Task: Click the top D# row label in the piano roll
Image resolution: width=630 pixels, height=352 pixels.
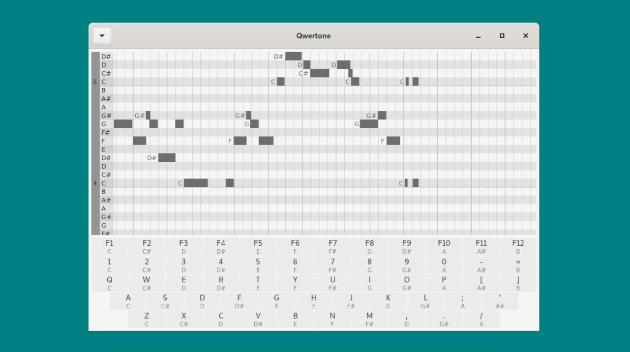Action: pyautogui.click(x=106, y=56)
